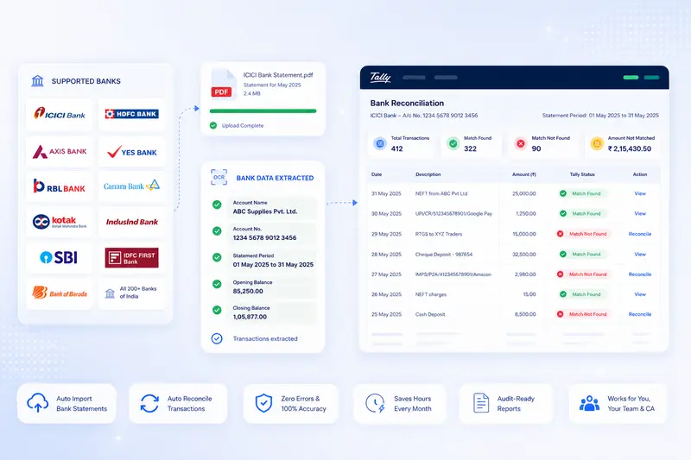The image size is (691, 460).
Task: Reconcile the RTGS to XYZ Traders row
Action: click(x=640, y=234)
